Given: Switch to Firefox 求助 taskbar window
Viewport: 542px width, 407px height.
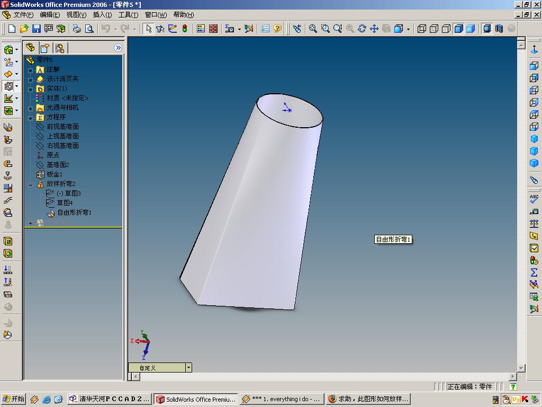Looking at the screenshot, I should coord(368,399).
